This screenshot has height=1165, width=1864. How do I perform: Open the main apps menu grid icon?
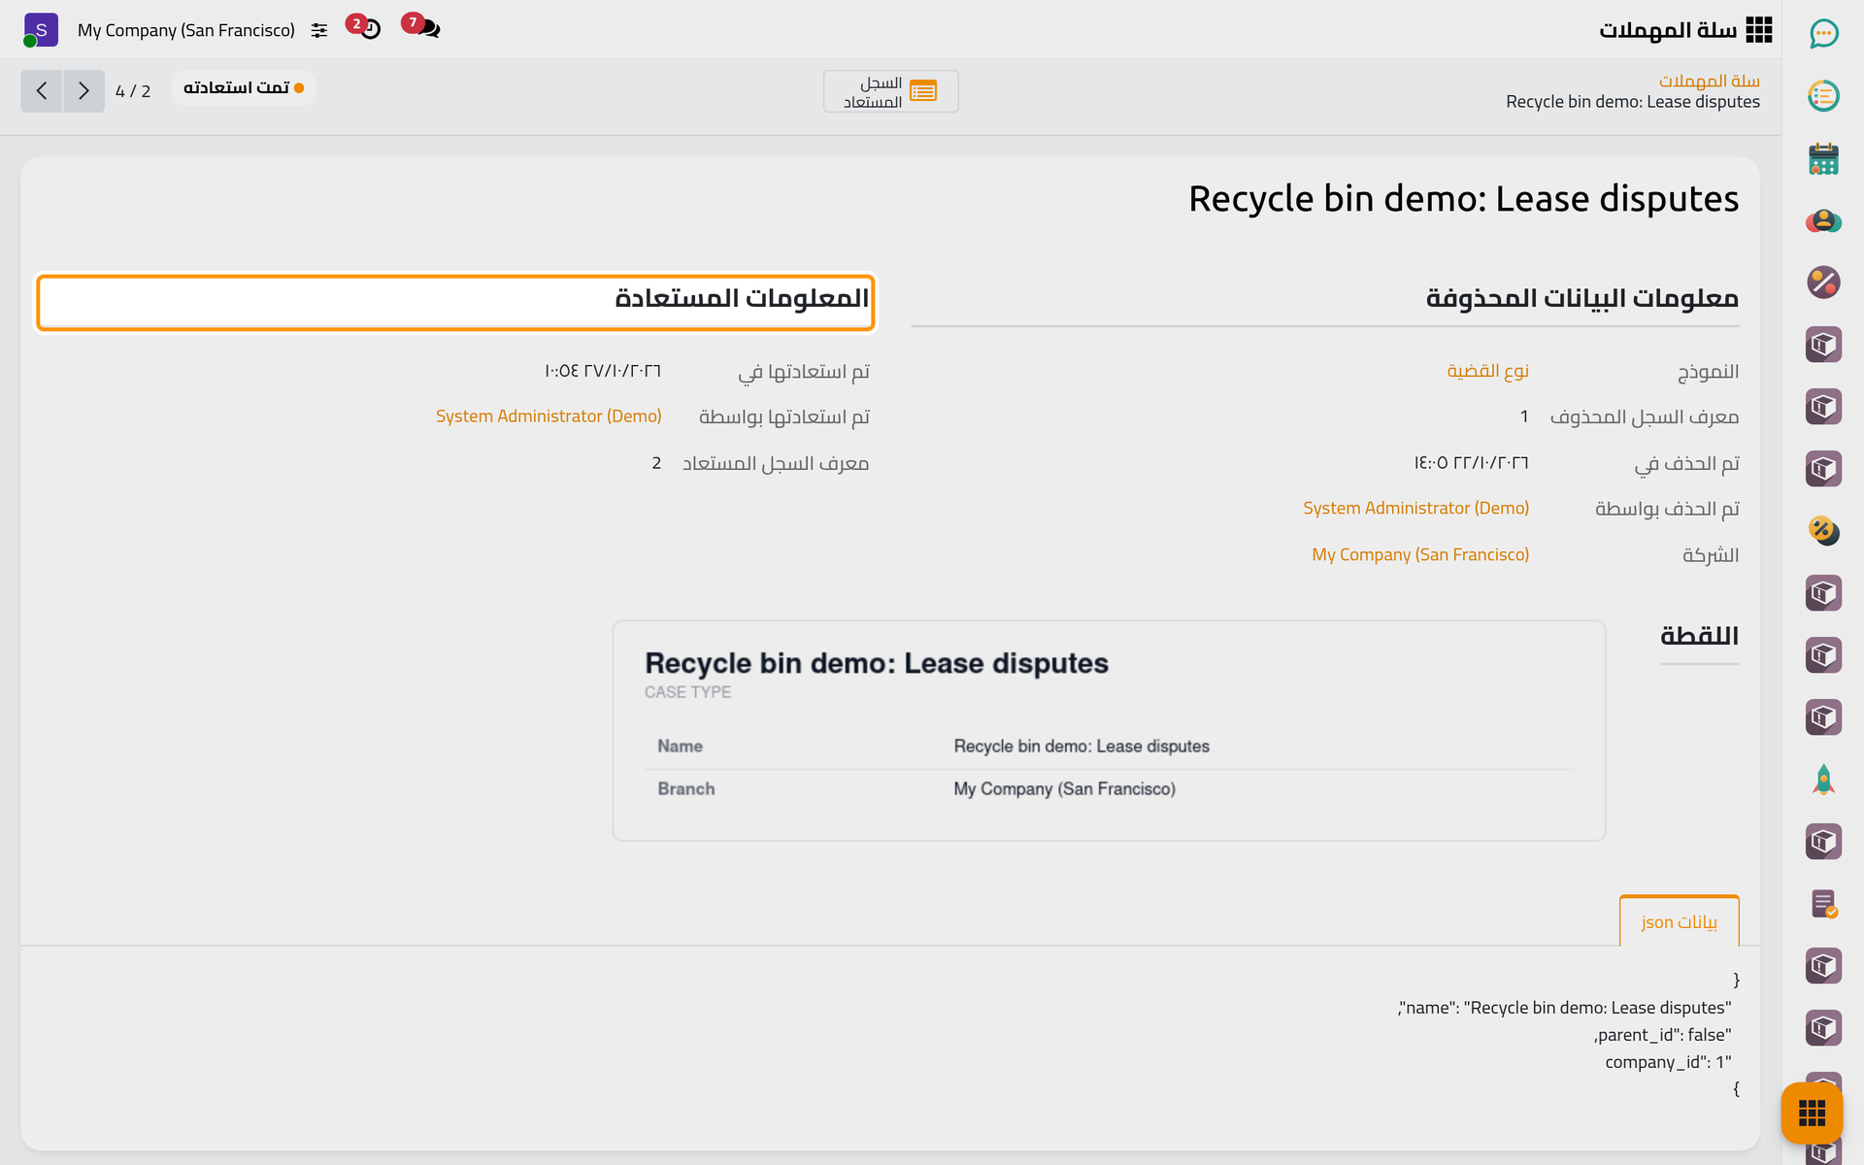click(x=1758, y=30)
